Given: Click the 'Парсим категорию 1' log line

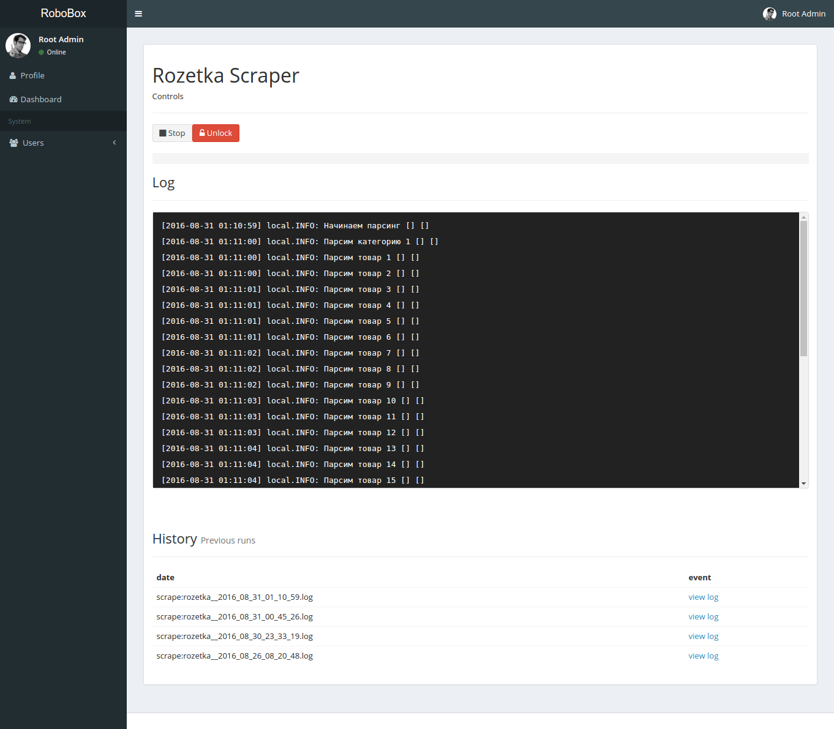Looking at the screenshot, I should click(x=300, y=242).
